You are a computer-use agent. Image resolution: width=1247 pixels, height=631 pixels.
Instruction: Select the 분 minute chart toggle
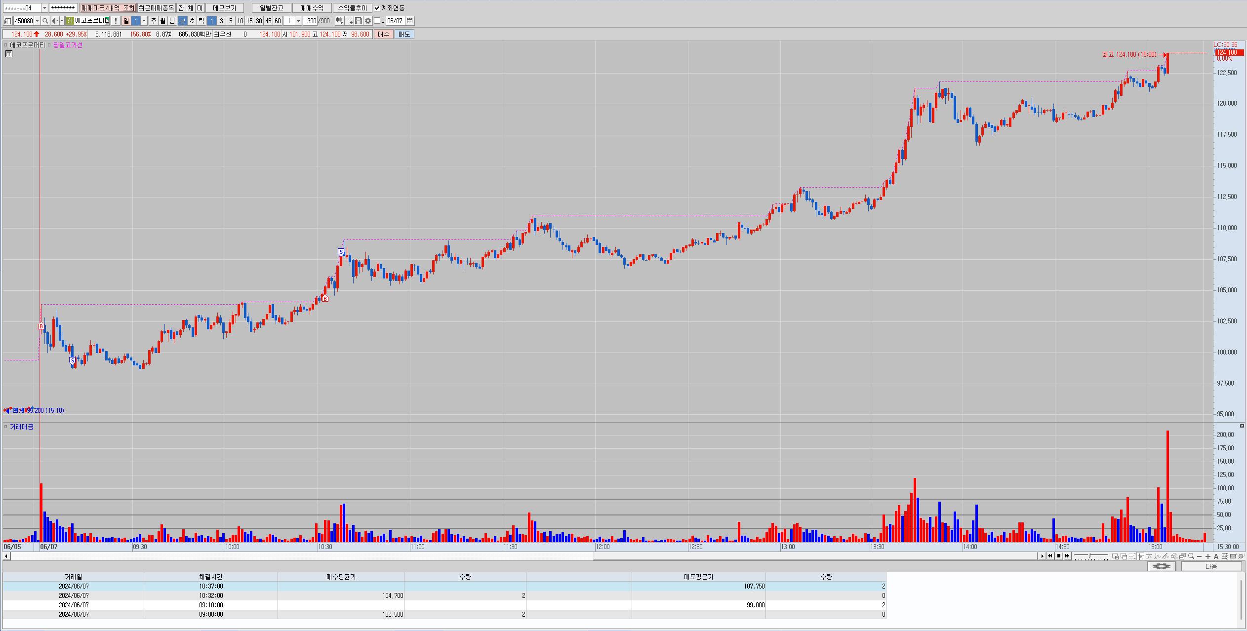pos(183,21)
